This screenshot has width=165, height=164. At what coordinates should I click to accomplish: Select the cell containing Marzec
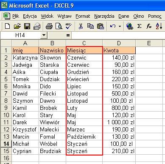click(84, 129)
